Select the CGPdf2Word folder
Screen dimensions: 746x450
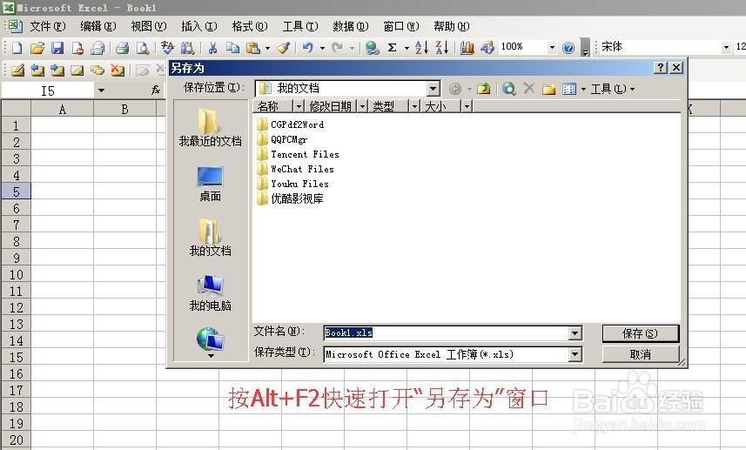290,124
